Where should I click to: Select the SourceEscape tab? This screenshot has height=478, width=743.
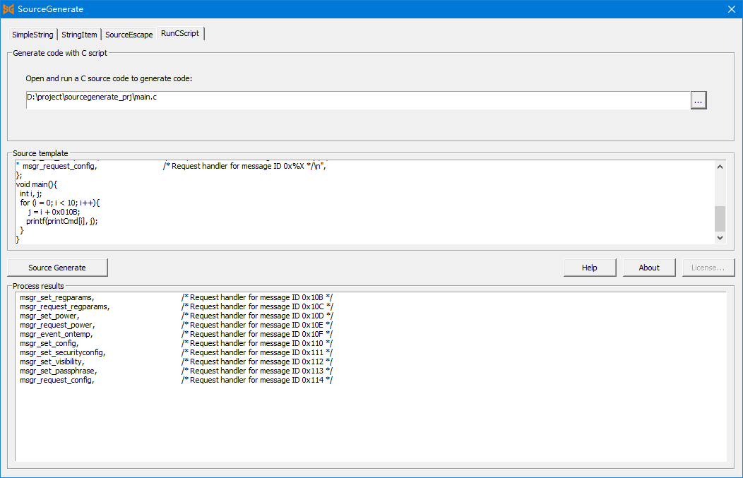click(x=129, y=35)
